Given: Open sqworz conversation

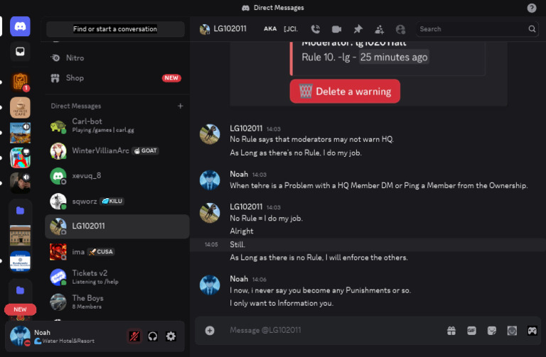Looking at the screenshot, I should (x=117, y=201).
